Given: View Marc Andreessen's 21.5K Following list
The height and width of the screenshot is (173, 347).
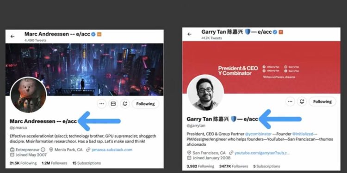Looking at the screenshot, I should tap(23, 163).
